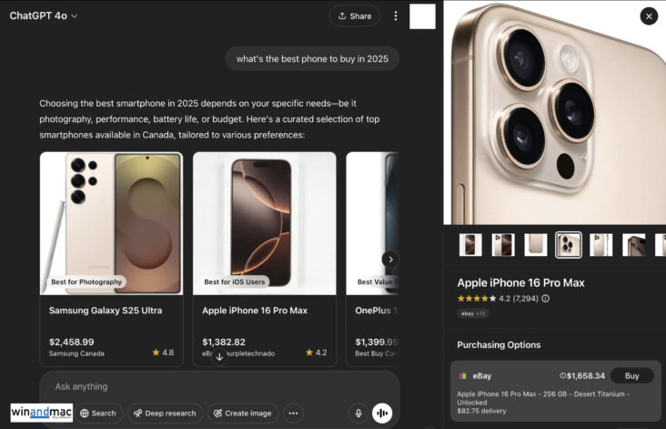Close the product detail panel
666x429 pixels.
click(x=648, y=16)
